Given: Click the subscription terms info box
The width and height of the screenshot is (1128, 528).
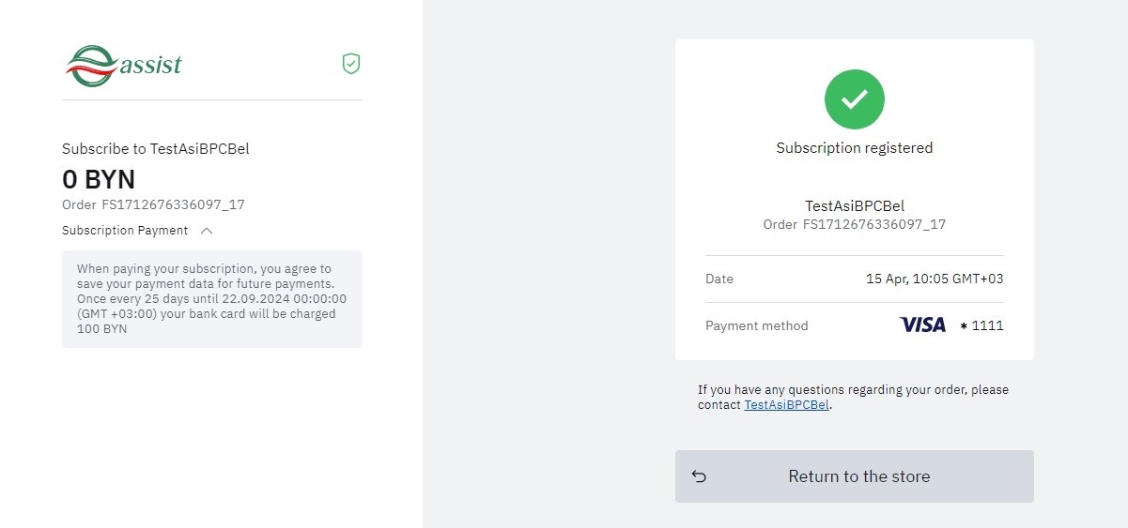Looking at the screenshot, I should point(212,299).
